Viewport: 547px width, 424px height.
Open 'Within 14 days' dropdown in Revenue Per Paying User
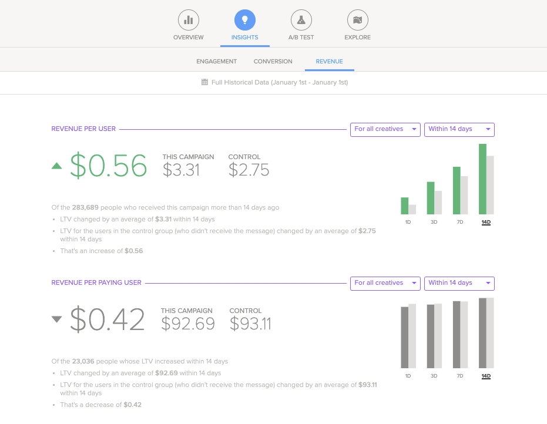point(459,283)
